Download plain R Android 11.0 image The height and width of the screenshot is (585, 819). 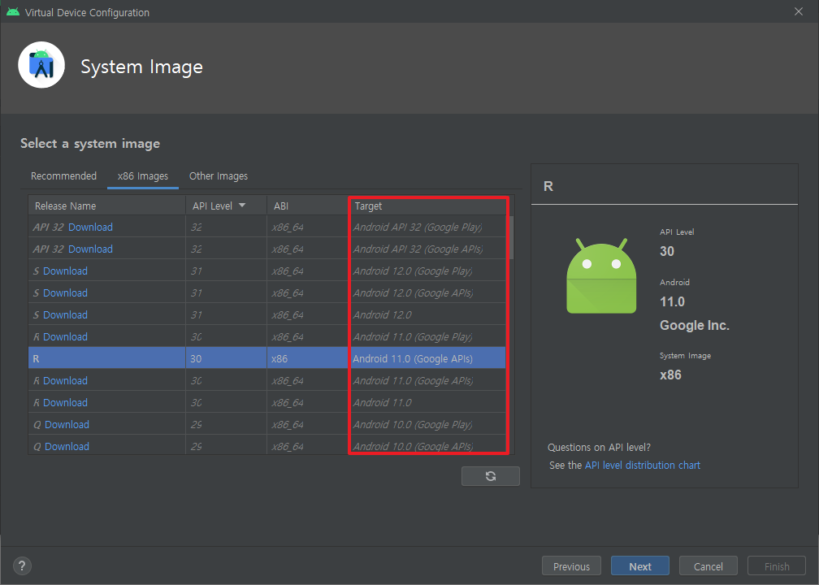click(x=65, y=403)
